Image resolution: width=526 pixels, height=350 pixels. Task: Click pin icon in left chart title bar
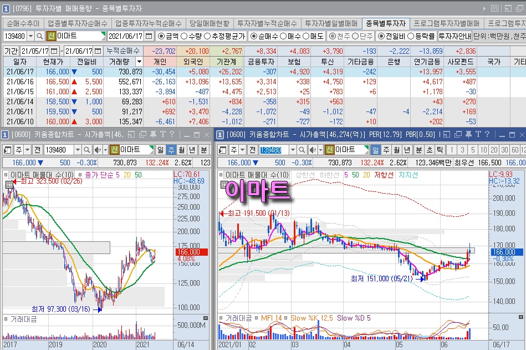coord(153,135)
